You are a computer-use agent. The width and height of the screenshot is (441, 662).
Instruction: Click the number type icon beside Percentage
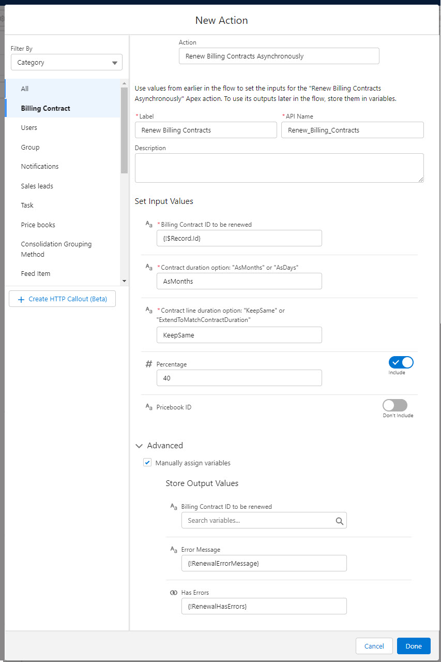(149, 364)
